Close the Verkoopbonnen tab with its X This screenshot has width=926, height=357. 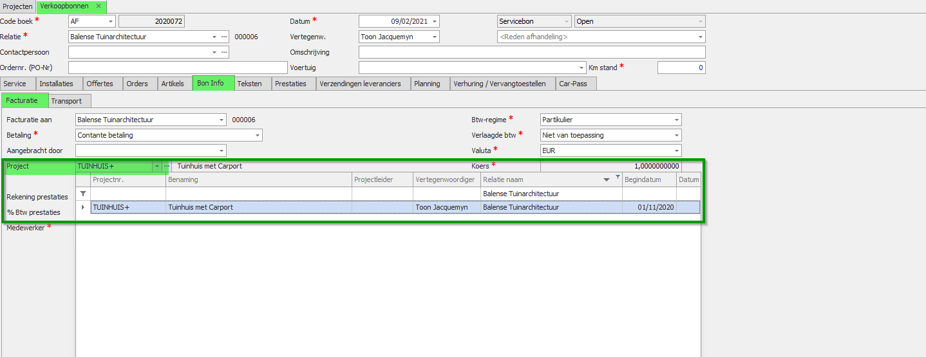click(99, 6)
